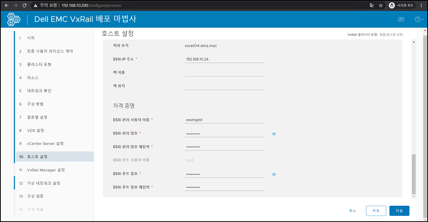This screenshot has height=222, width=428.
Task: Open the translate page icon in address bar
Action: (372, 5)
